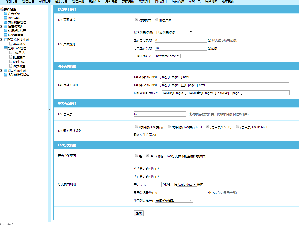Expand the 友情链接管理 tree node

point(1,22)
